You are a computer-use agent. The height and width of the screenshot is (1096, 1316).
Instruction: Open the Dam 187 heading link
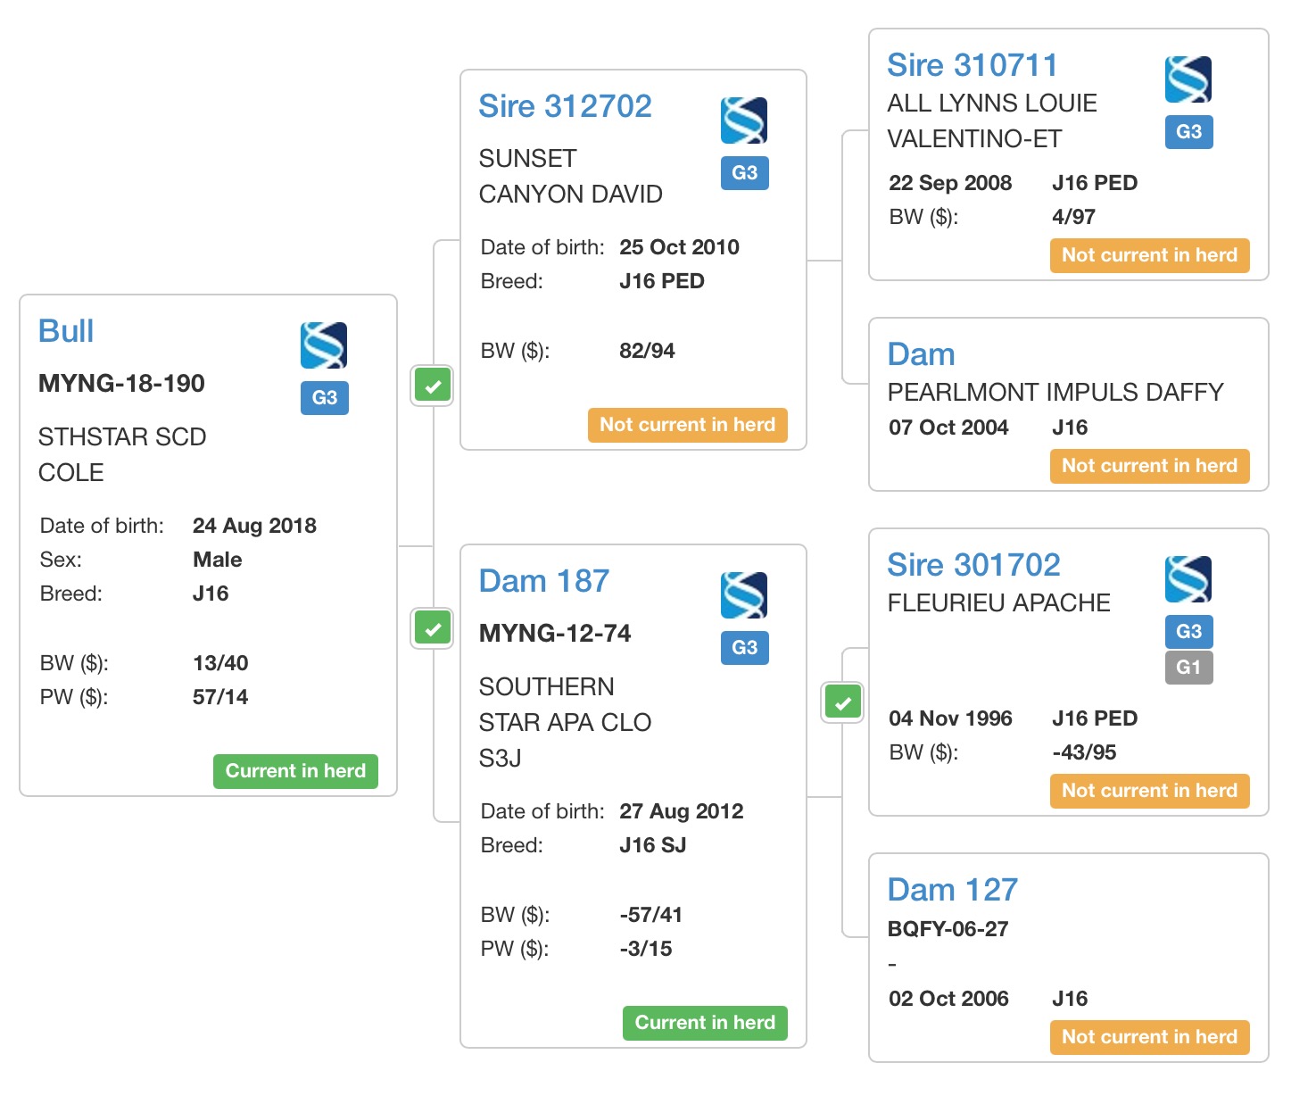pos(543,581)
